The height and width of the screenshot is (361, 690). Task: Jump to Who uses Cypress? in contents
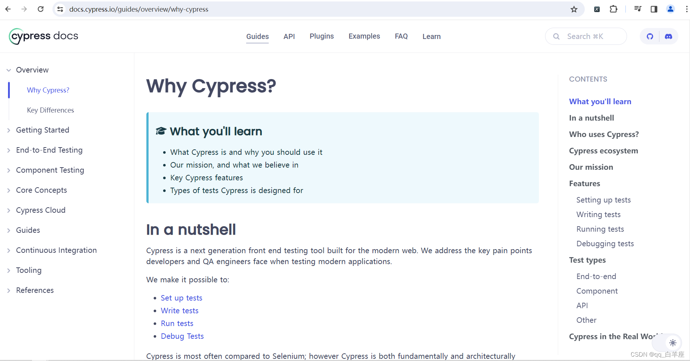point(604,134)
